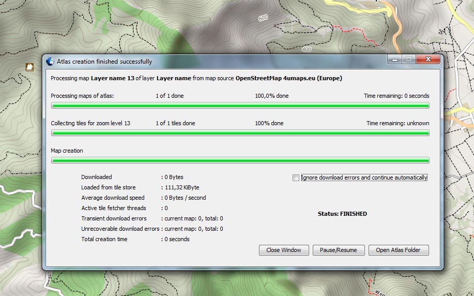Toggle the Pause/Resume button
The width and height of the screenshot is (474, 296).
pos(338,250)
